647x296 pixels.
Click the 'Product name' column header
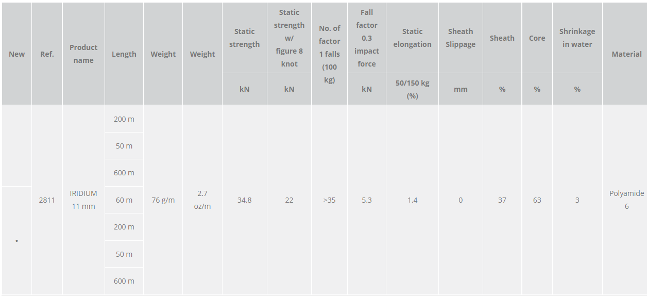83,54
